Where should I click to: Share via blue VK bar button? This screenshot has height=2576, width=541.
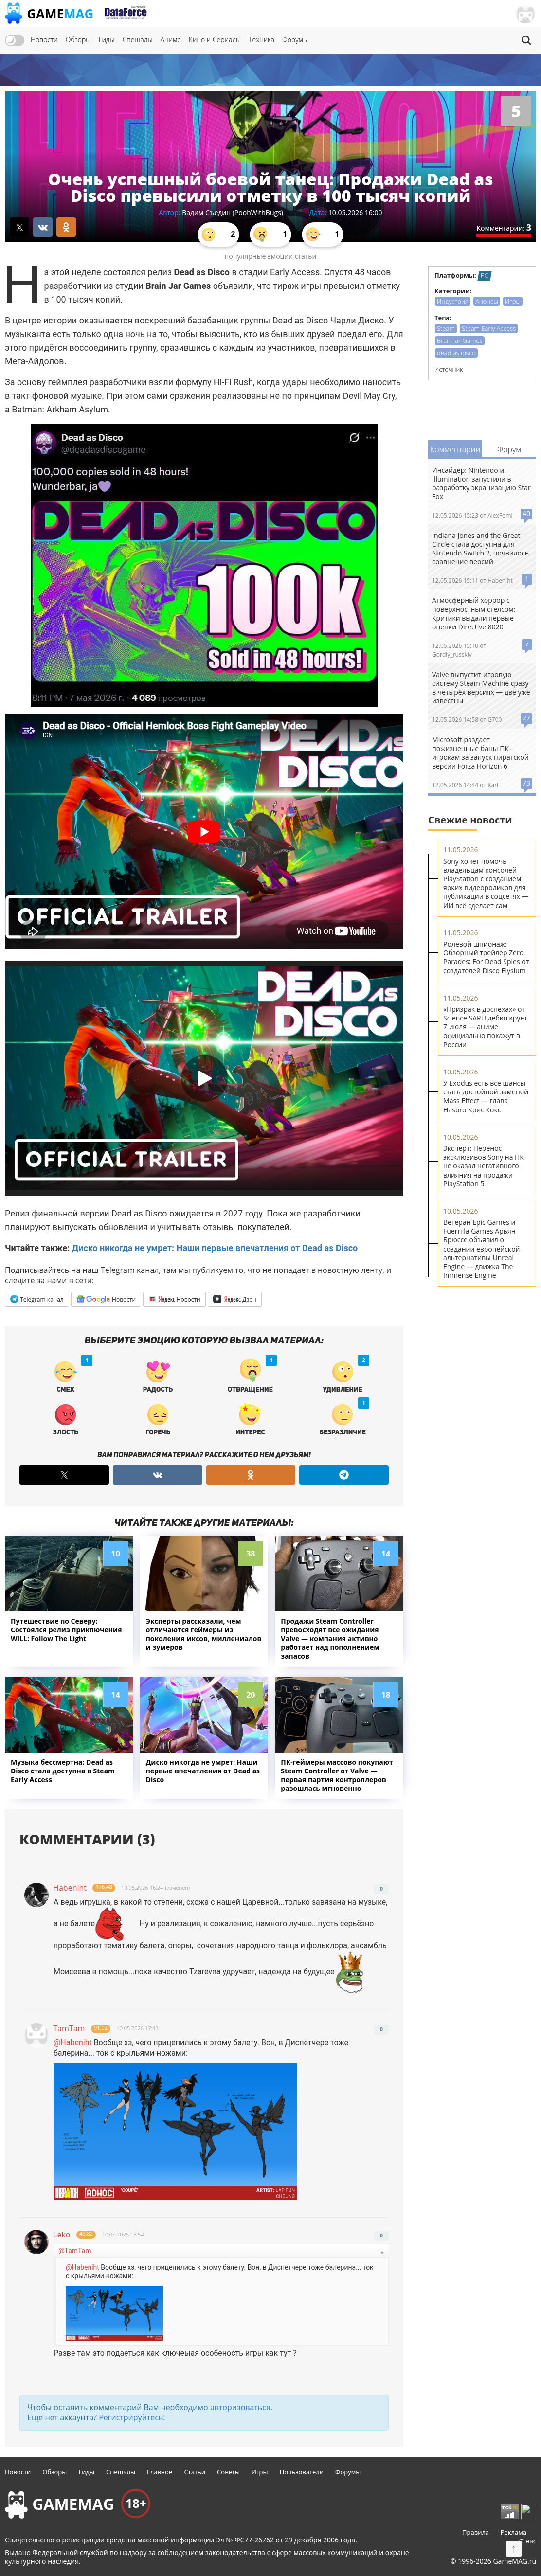pyautogui.click(x=157, y=1474)
